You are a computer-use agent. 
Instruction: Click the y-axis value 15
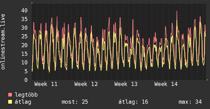pyautogui.click(x=24, y=54)
